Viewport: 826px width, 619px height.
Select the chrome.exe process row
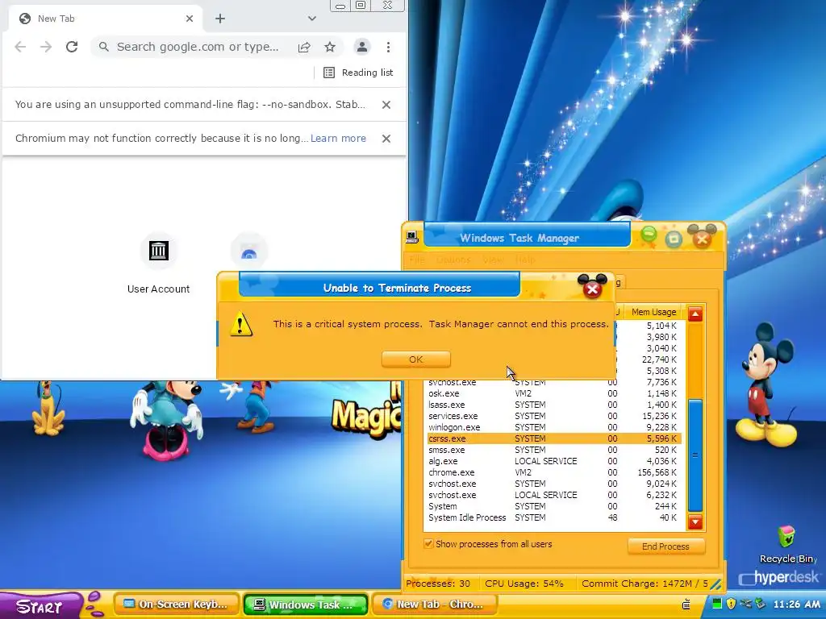coord(553,472)
